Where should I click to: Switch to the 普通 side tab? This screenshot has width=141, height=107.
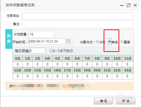9,39
